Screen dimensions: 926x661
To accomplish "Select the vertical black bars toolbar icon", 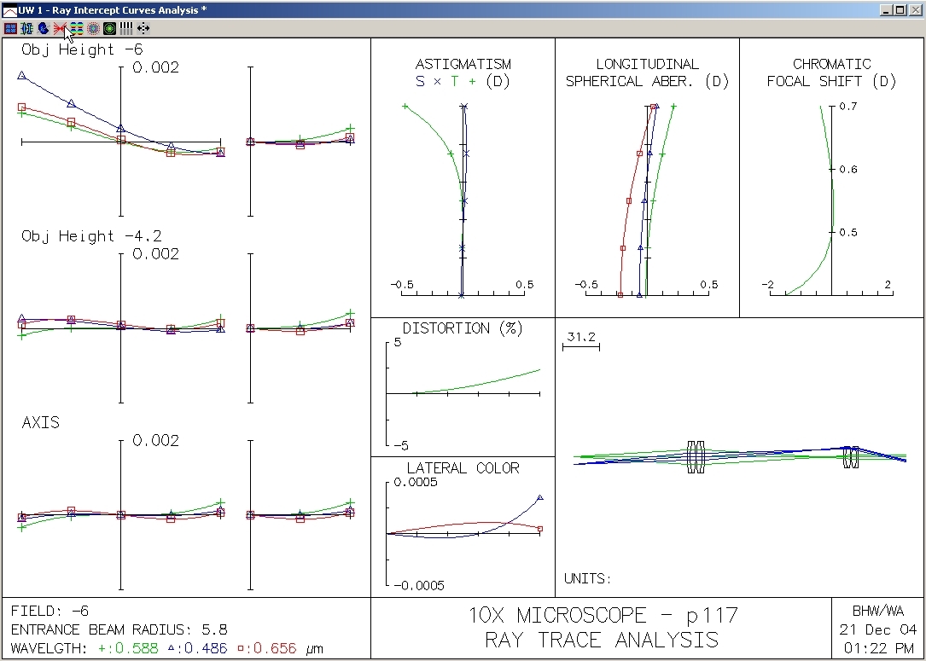I will click(125, 28).
